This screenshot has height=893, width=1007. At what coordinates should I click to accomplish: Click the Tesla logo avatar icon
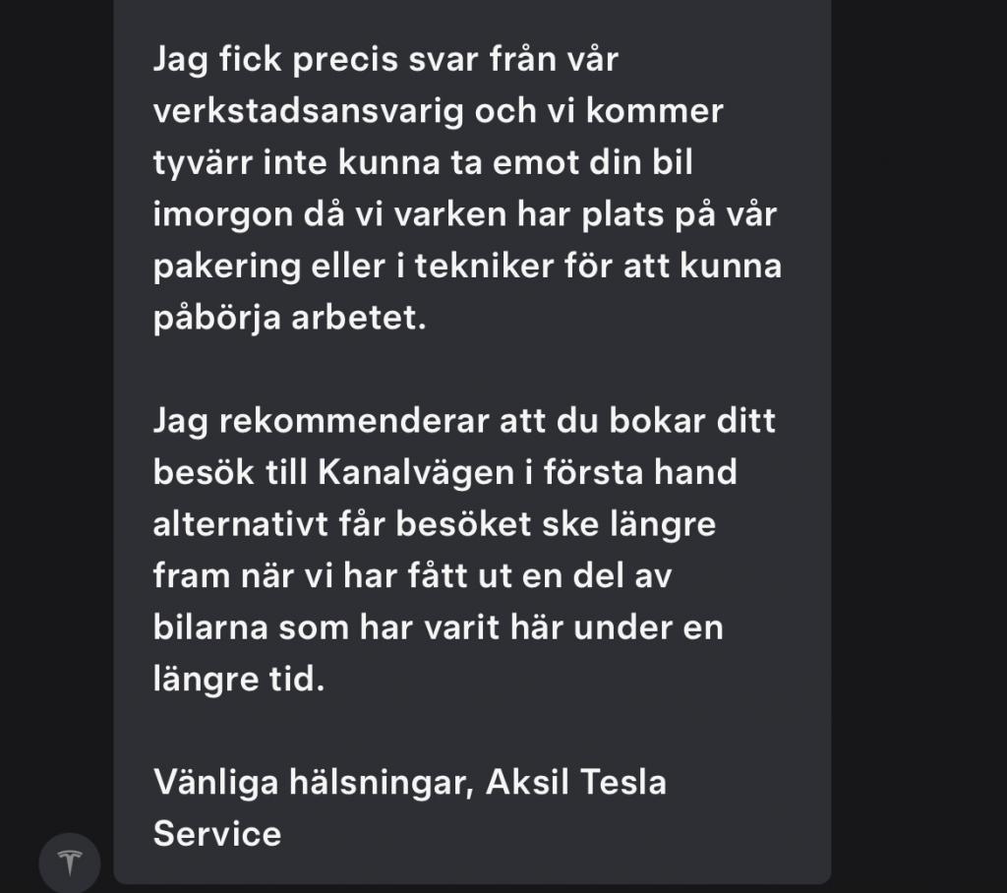point(70,863)
